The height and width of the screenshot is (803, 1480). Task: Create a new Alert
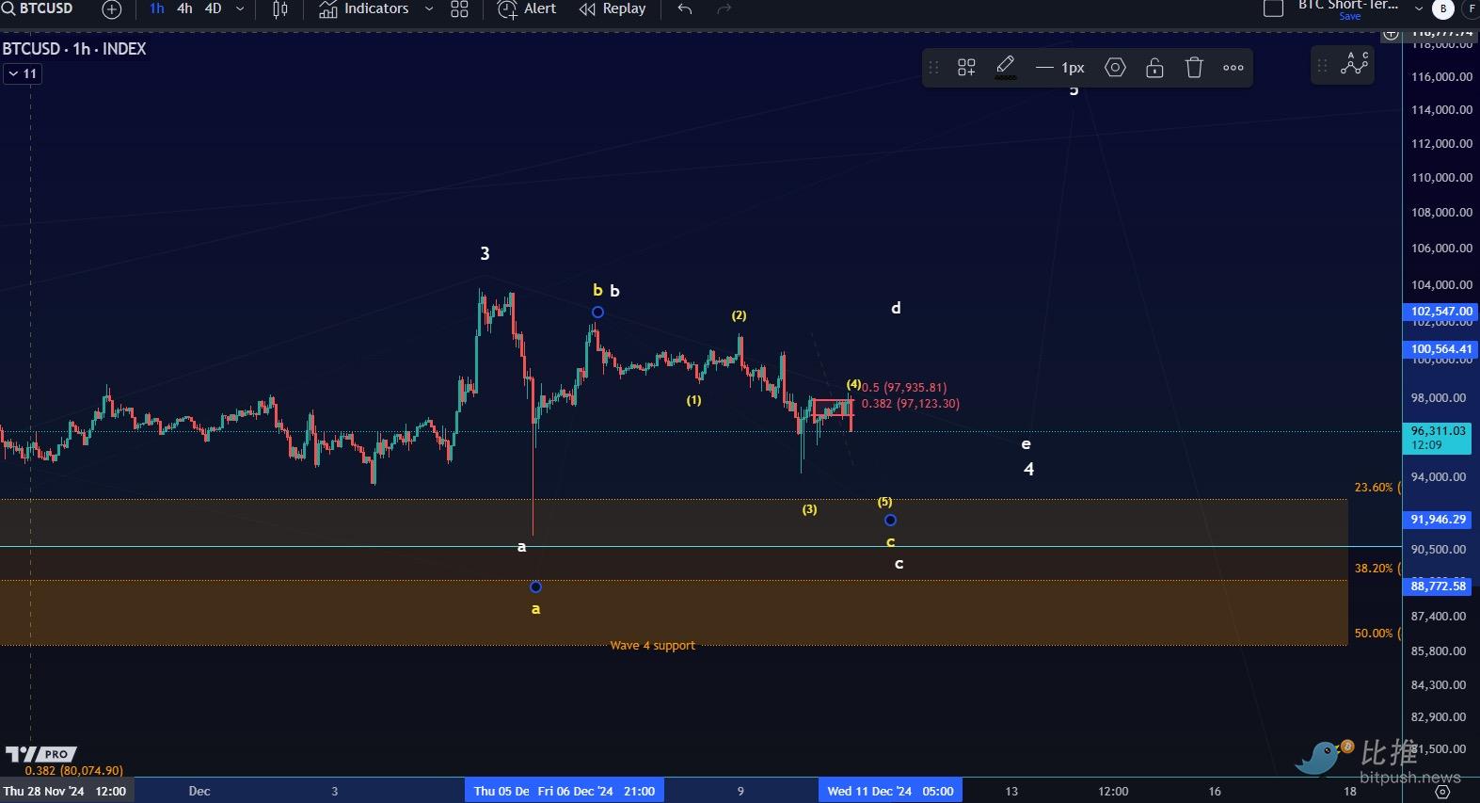(x=527, y=9)
